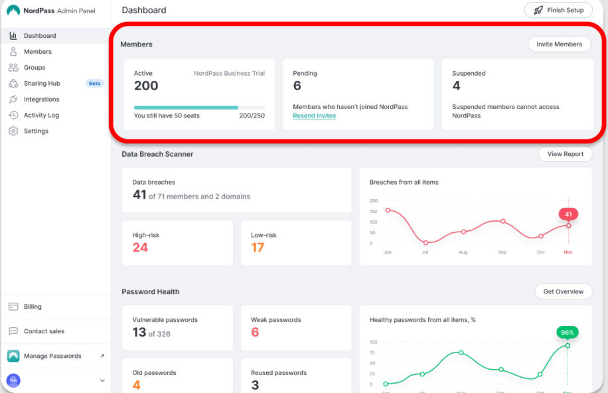Click the Sharing Hub icon
Screen dimensions: 608x393
point(13,84)
